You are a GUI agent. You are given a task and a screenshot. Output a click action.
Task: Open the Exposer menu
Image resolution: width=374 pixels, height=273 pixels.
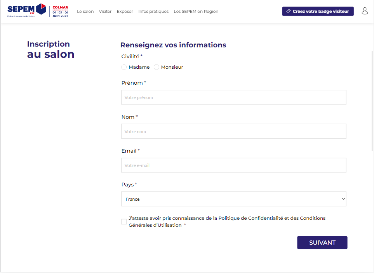[125, 11]
